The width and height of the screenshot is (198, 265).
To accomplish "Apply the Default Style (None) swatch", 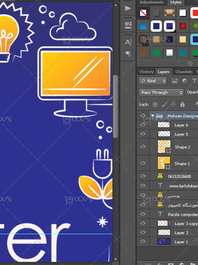I will pyautogui.click(x=143, y=13).
